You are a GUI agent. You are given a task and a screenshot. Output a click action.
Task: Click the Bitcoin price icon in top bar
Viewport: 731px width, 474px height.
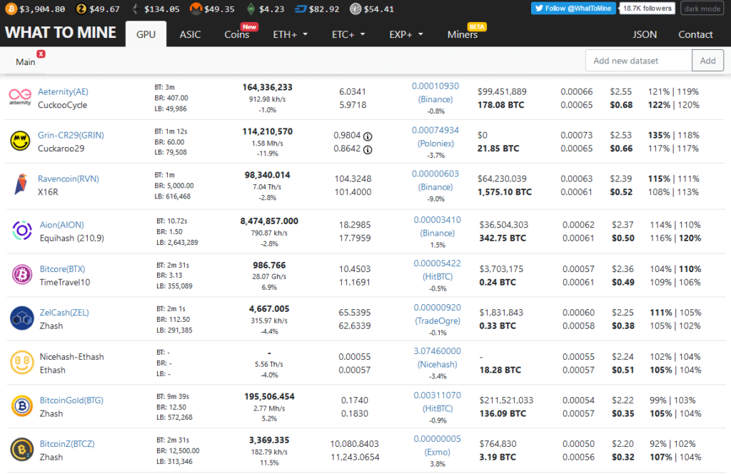point(11,9)
